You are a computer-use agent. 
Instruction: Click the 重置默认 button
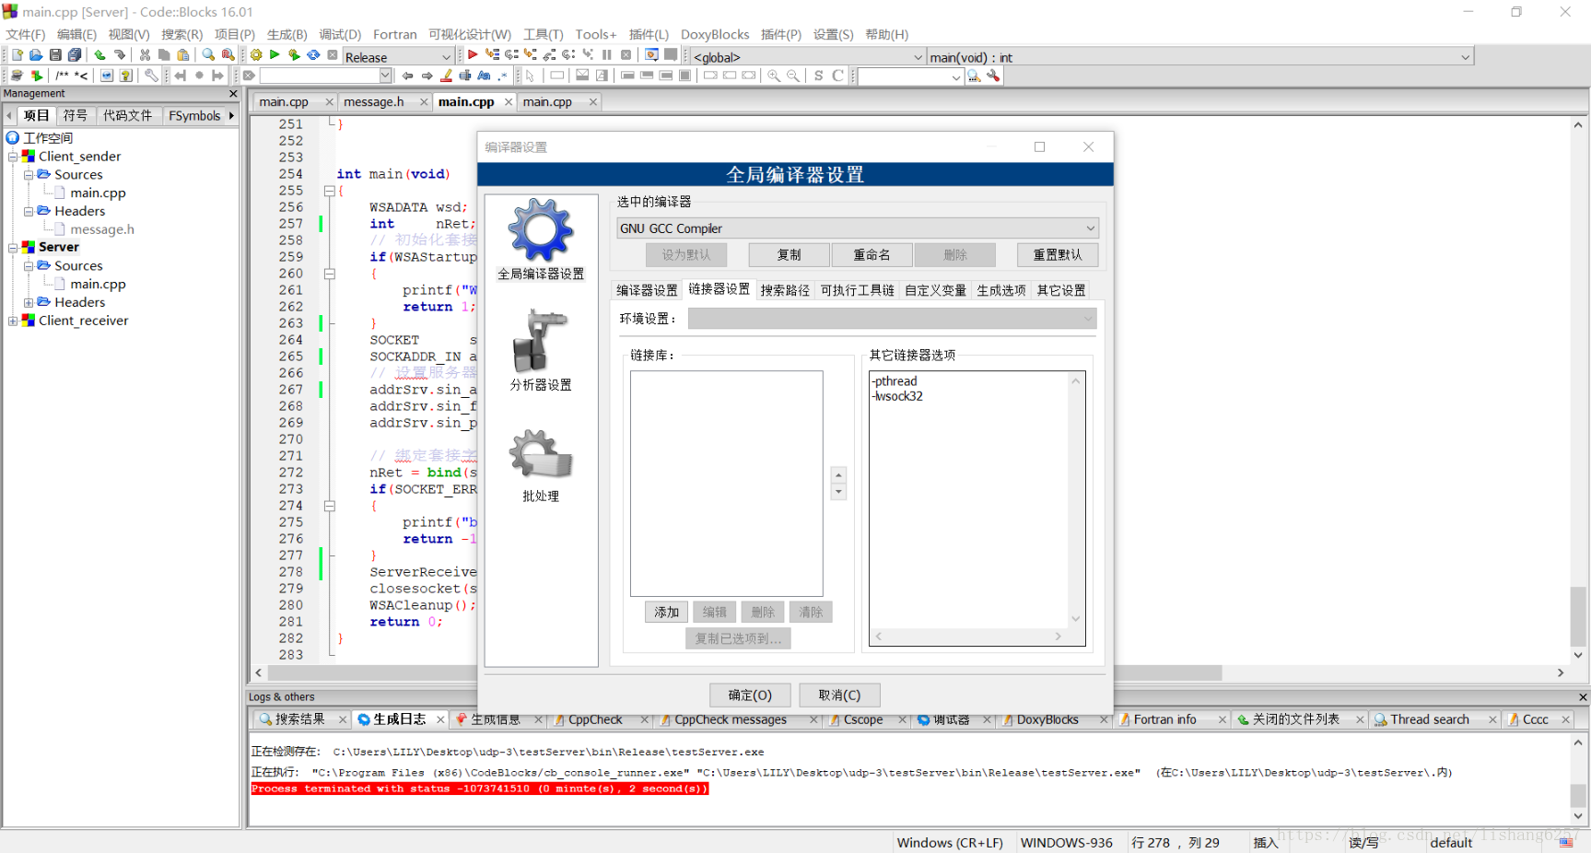pyautogui.click(x=1058, y=254)
